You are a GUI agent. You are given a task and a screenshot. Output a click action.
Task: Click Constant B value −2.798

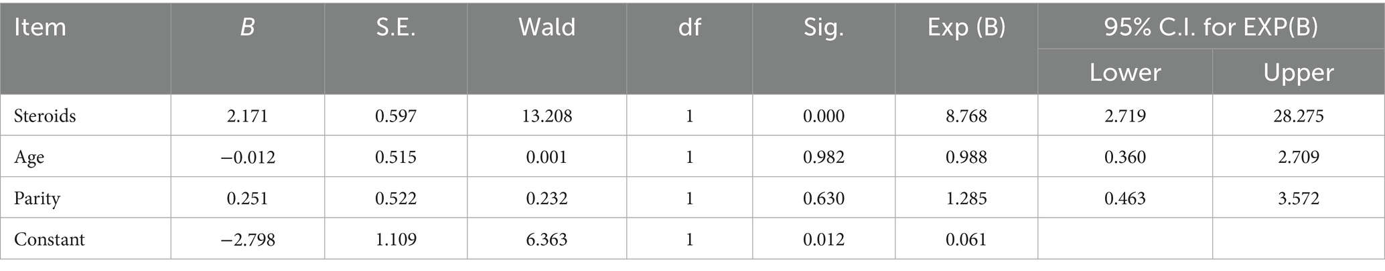click(247, 240)
